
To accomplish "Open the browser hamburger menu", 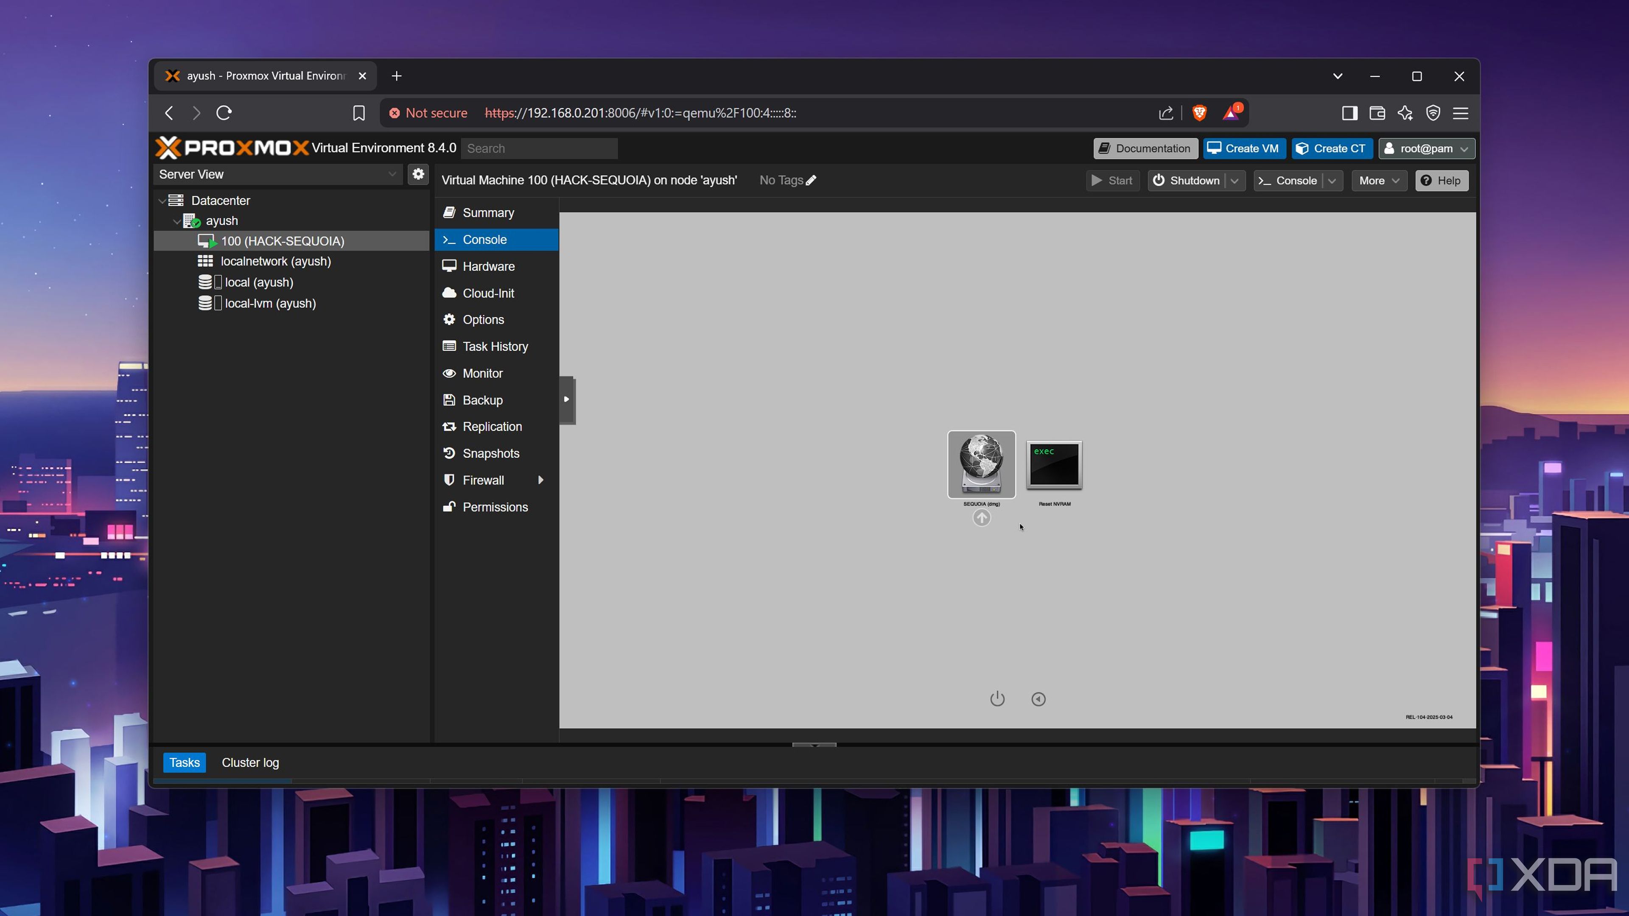I will [1460, 113].
